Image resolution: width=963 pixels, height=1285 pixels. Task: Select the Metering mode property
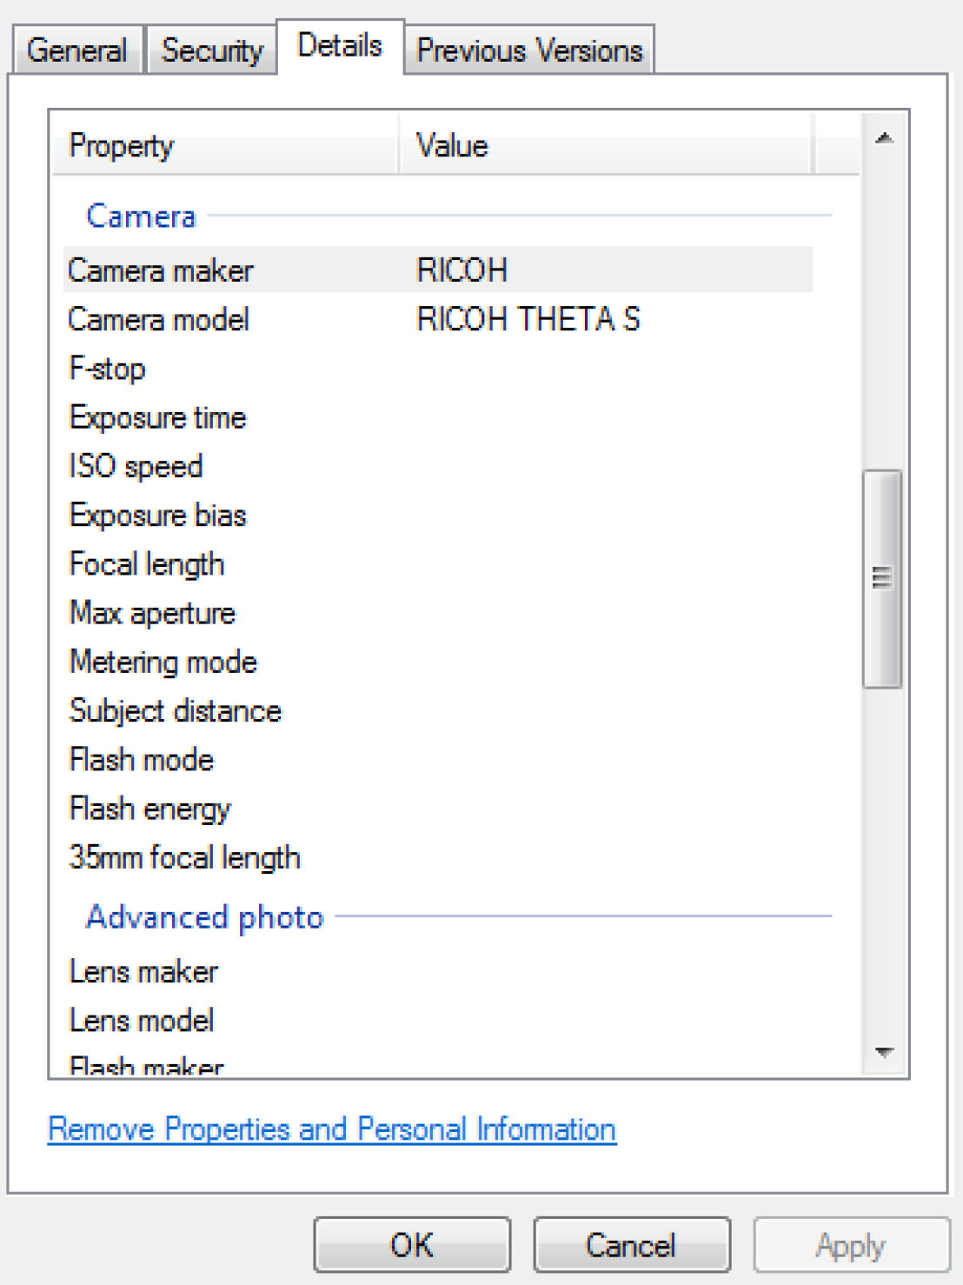pyautogui.click(x=438, y=662)
